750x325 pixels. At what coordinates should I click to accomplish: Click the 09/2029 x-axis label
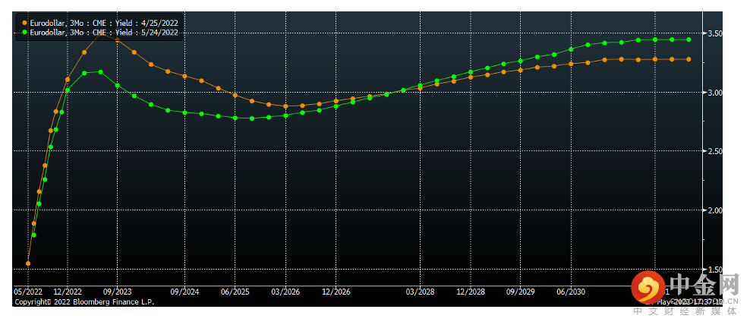pos(521,292)
